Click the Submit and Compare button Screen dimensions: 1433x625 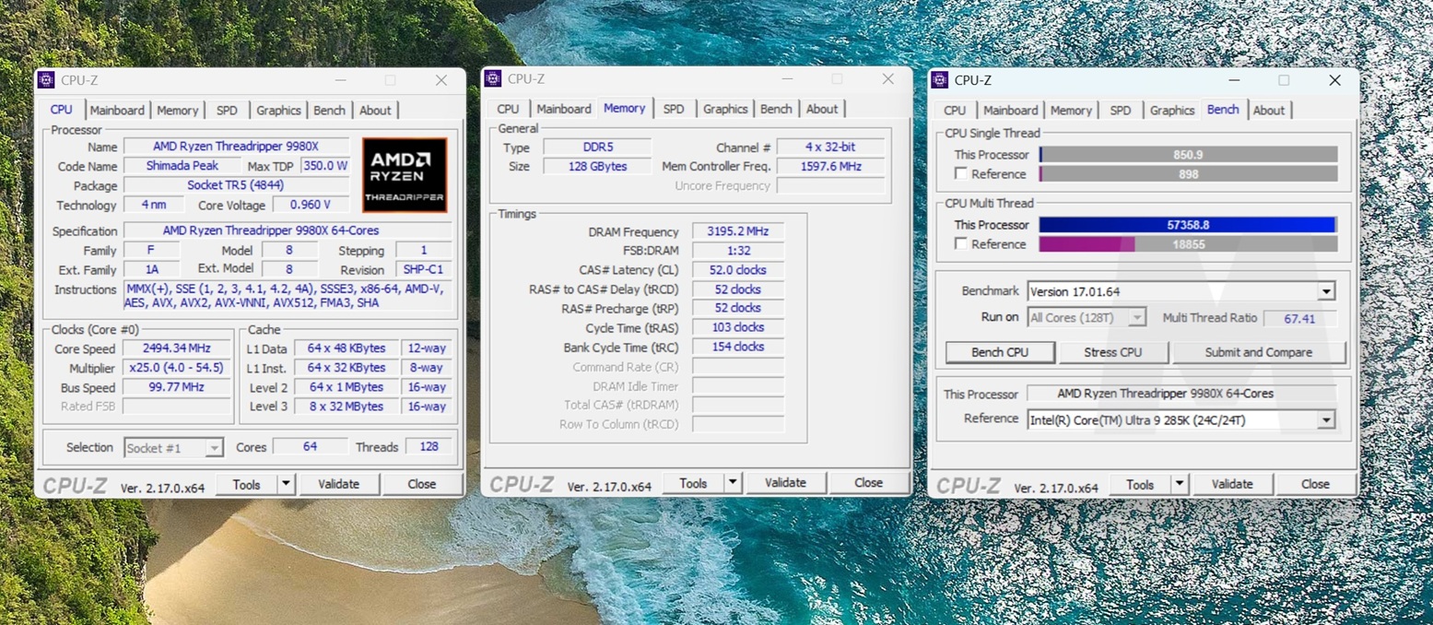[x=1258, y=352]
